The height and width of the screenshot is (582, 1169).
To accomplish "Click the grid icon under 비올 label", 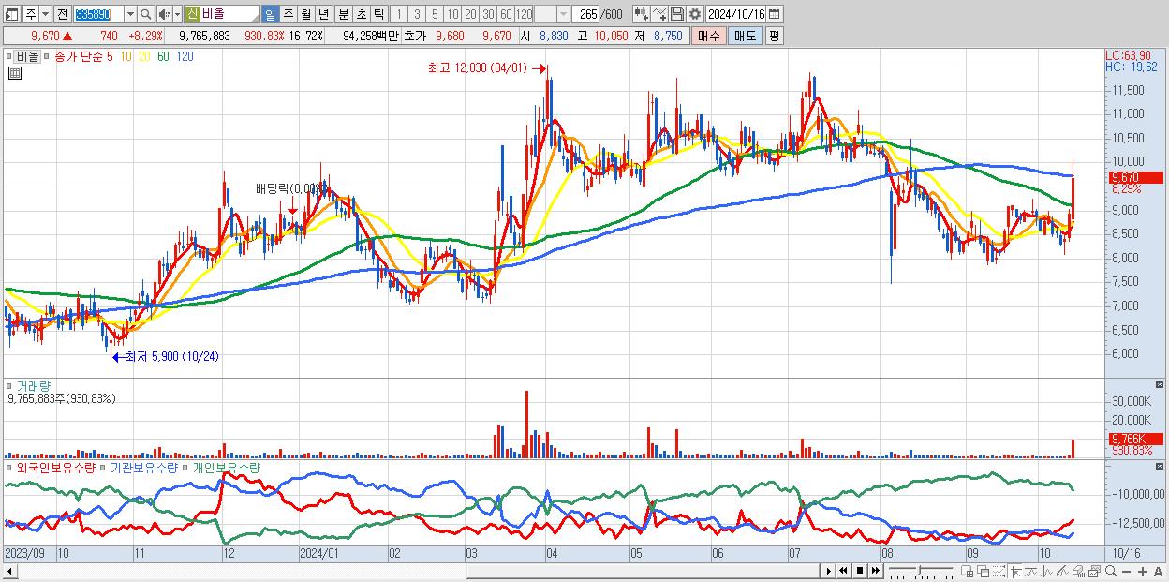I will click(x=15, y=74).
